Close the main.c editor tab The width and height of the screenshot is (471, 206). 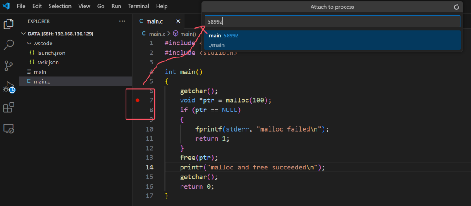point(178,21)
